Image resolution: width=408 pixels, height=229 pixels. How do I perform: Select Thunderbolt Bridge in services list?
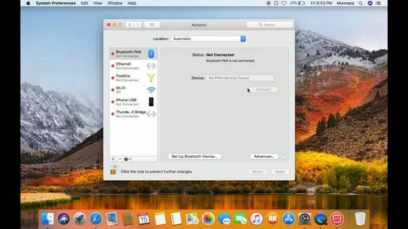(133, 114)
